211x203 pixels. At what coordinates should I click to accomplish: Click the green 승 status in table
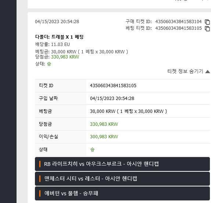pyautogui.click(x=92, y=150)
